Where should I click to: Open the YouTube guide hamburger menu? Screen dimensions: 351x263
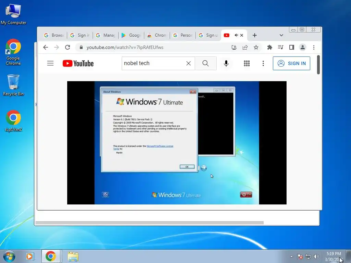click(50, 63)
